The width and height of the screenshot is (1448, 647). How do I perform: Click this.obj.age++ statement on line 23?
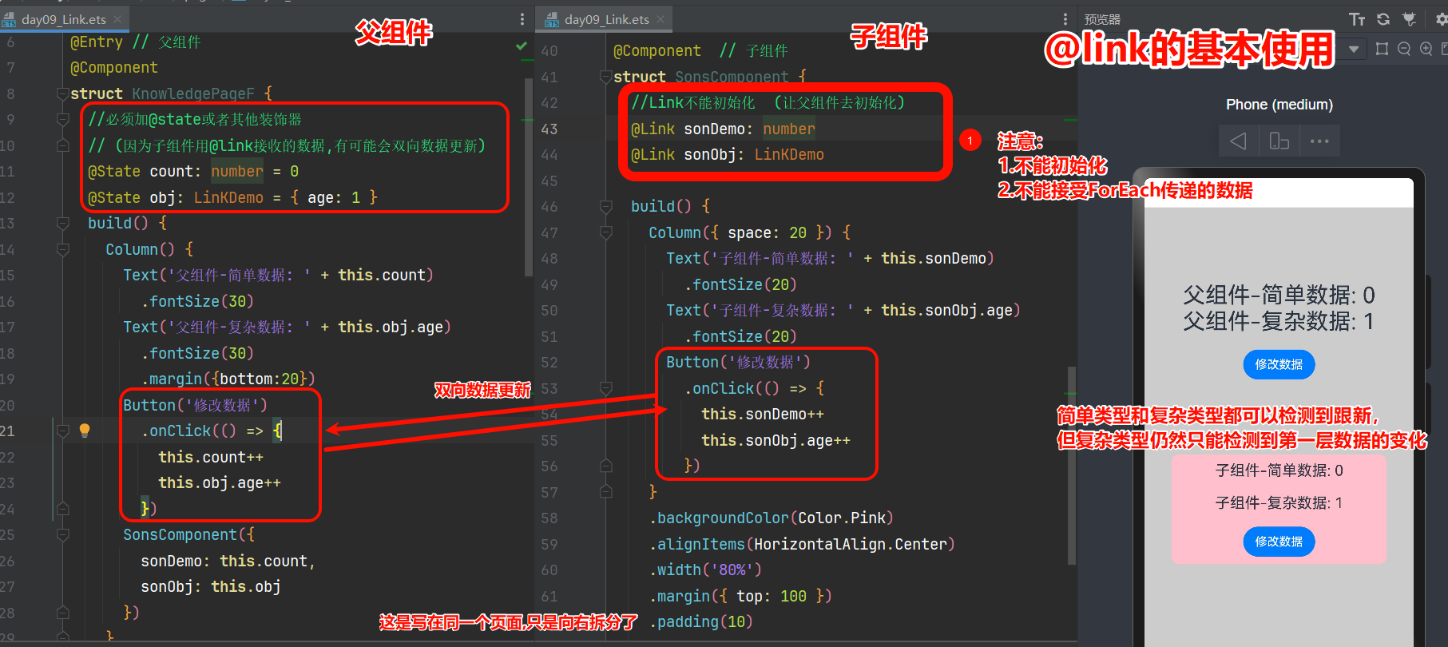coord(220,483)
